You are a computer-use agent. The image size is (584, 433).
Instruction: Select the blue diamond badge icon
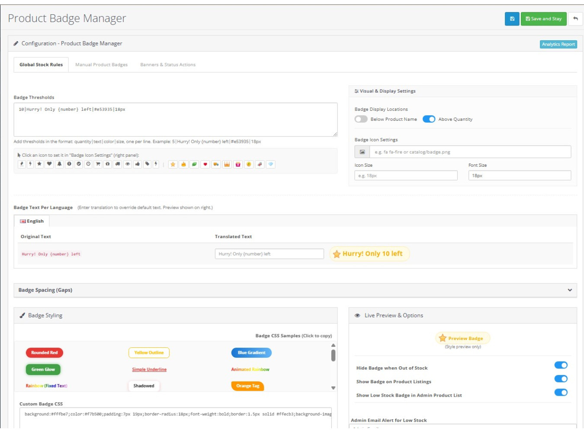point(270,165)
